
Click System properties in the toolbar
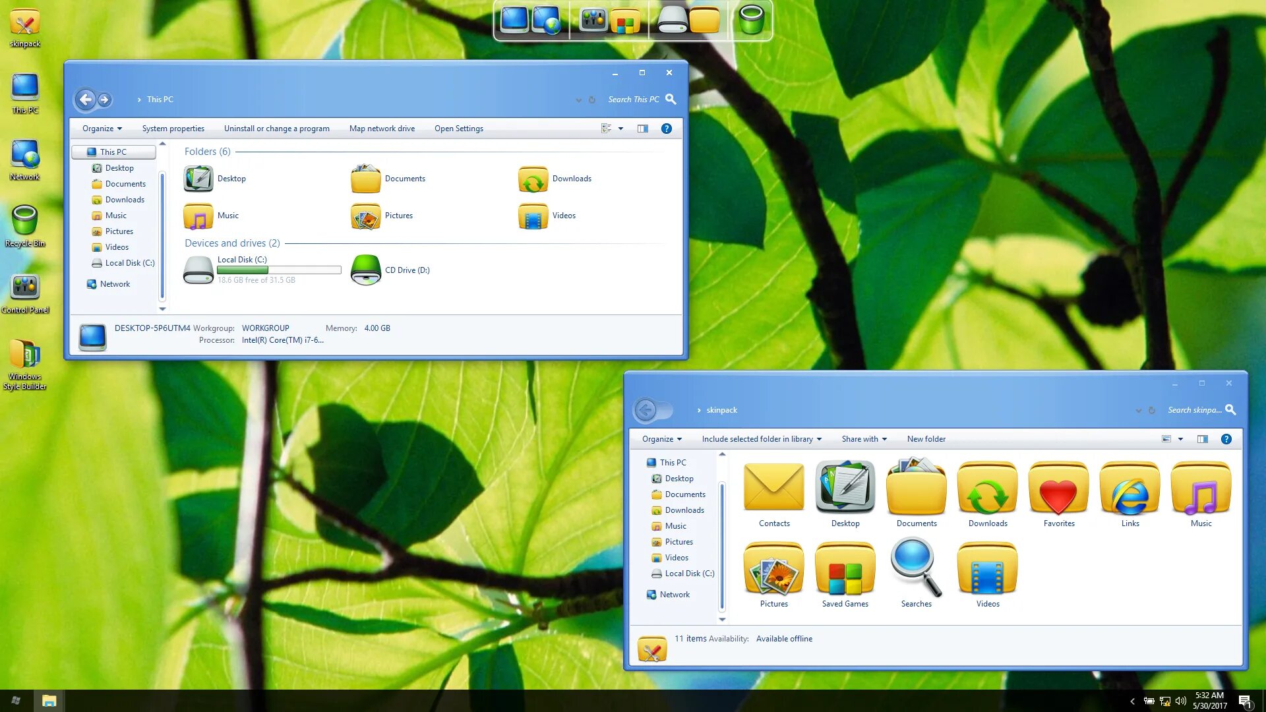click(x=173, y=129)
